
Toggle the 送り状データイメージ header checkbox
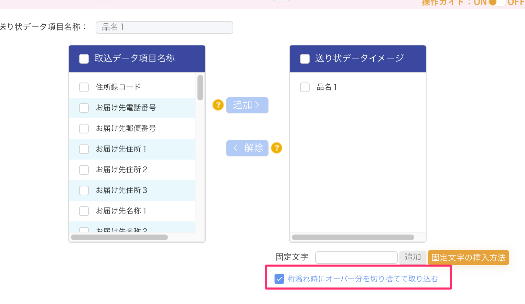click(x=305, y=59)
